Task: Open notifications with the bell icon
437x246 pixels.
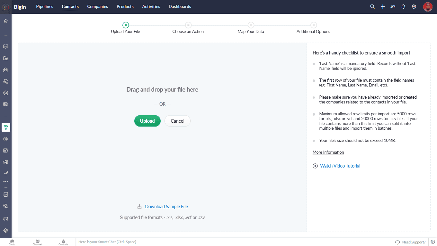Action: click(x=403, y=7)
